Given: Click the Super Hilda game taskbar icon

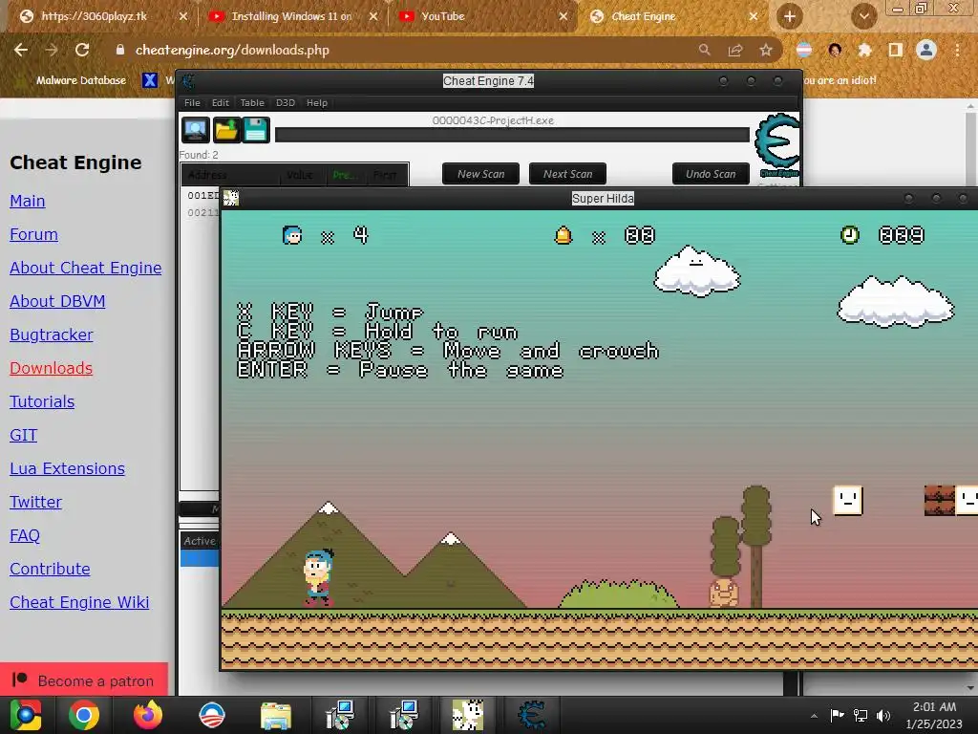Looking at the screenshot, I should coord(467,715).
